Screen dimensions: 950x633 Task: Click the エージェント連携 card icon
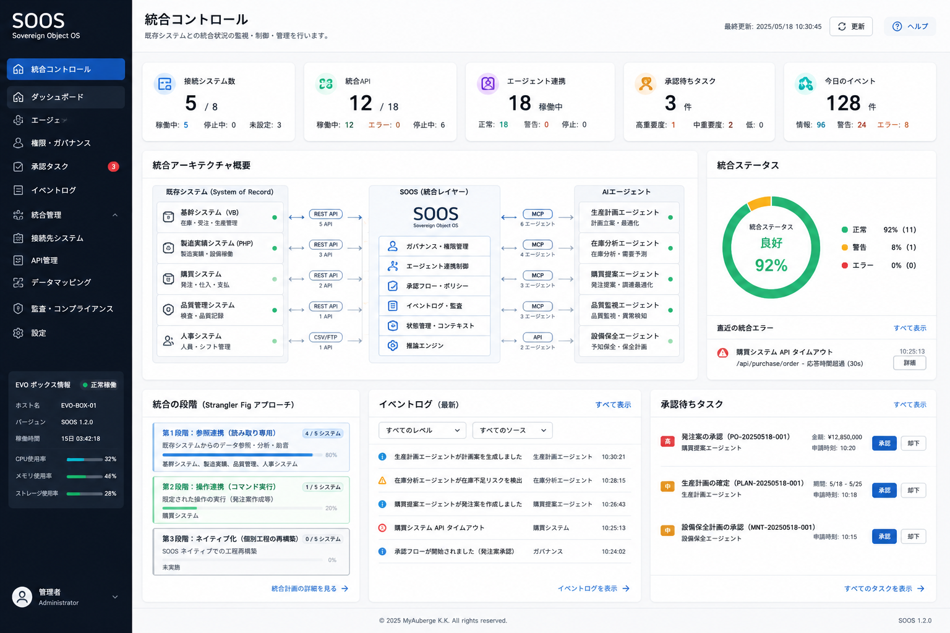(488, 83)
